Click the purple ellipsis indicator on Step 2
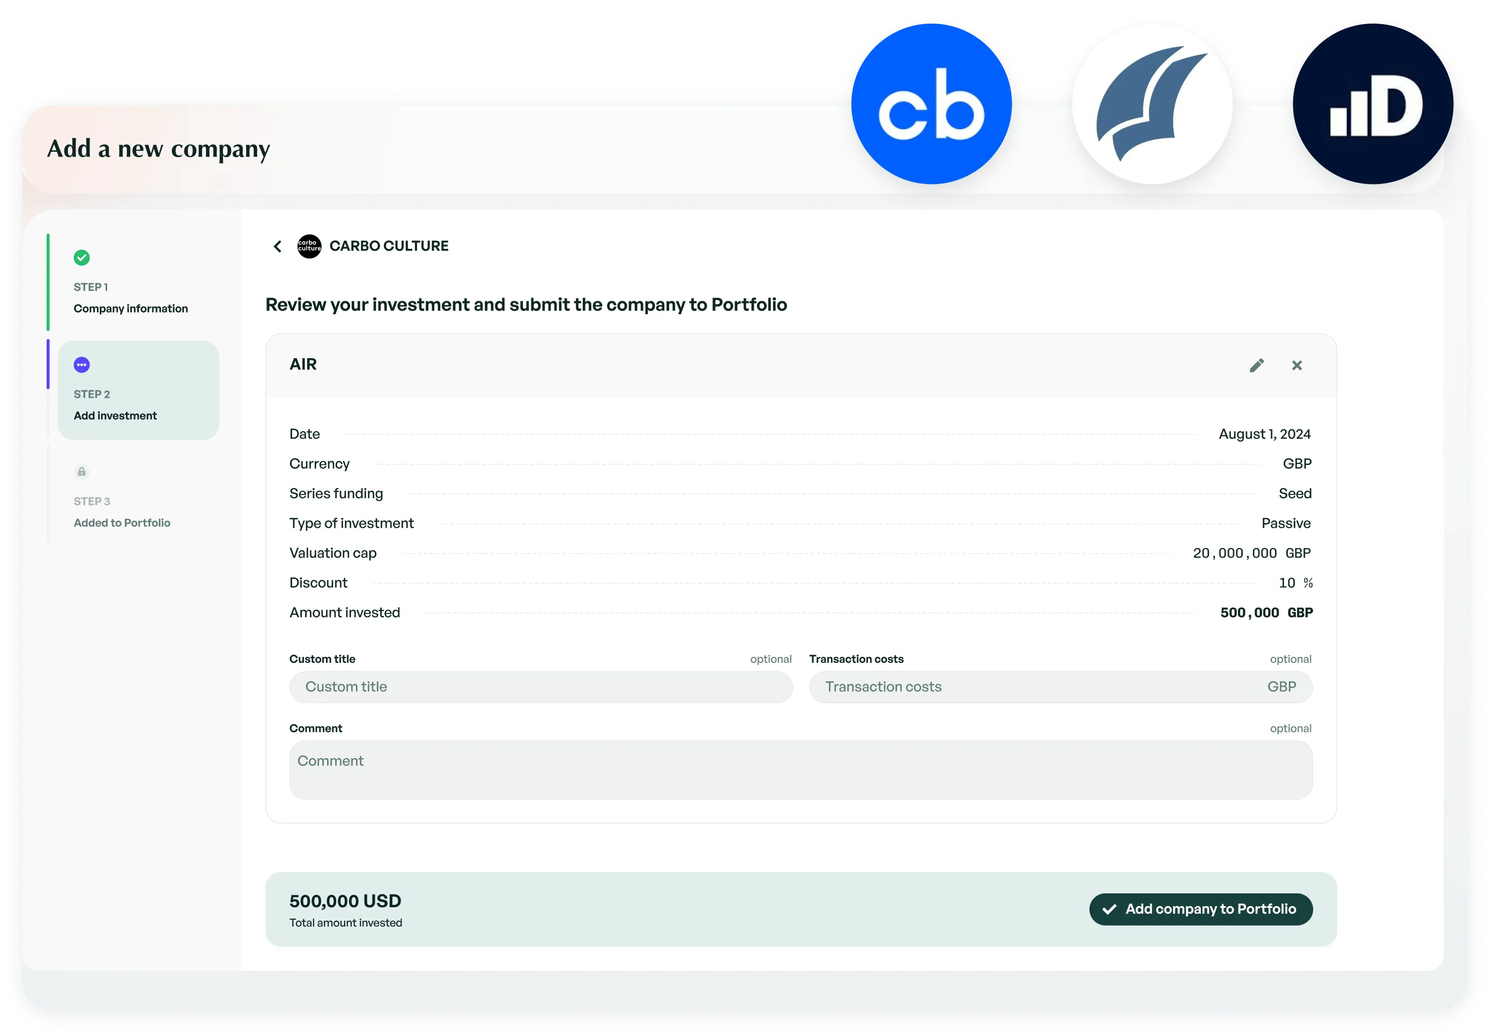Screen dimensions: 1491x1036 (81, 364)
